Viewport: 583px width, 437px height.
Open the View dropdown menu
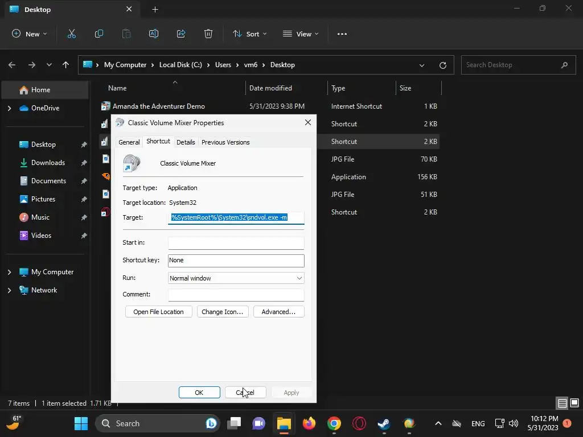pyautogui.click(x=301, y=34)
